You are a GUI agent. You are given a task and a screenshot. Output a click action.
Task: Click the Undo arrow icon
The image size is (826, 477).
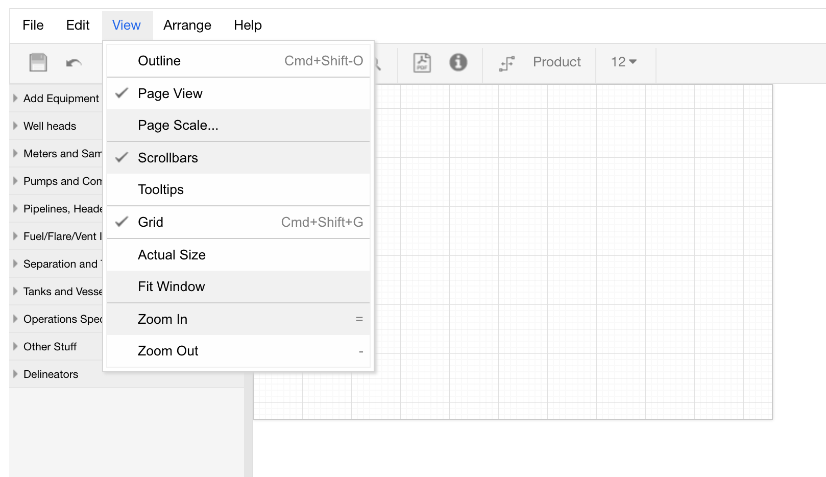click(74, 63)
